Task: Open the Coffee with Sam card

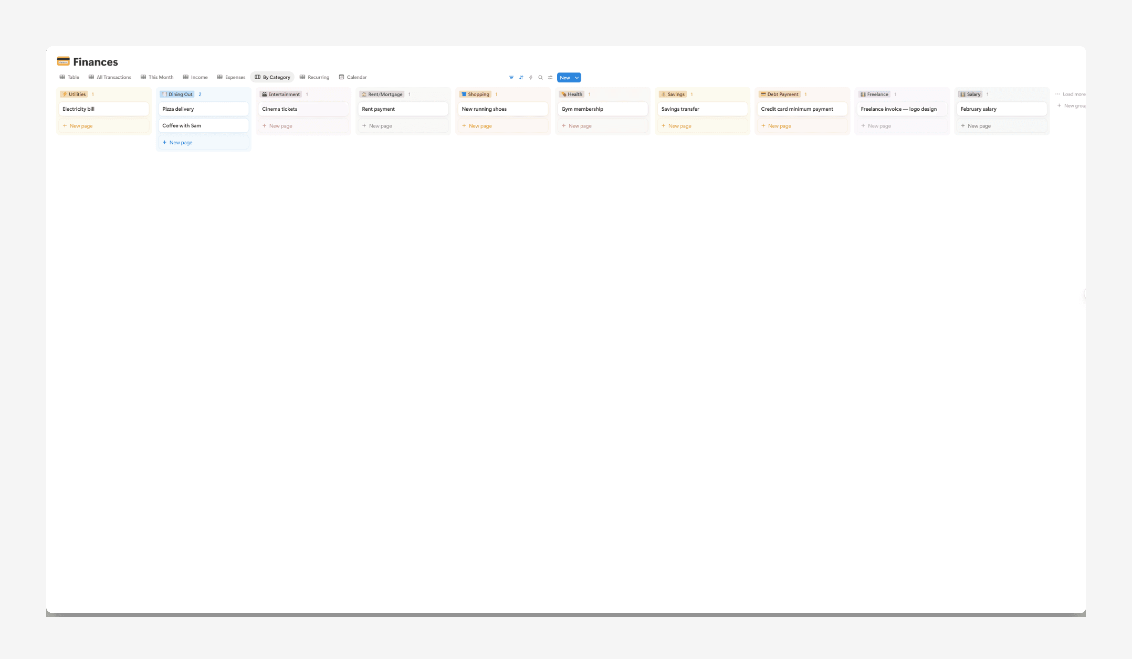Action: [x=203, y=125]
